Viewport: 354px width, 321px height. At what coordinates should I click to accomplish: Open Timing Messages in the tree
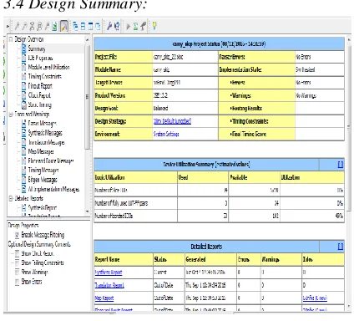tap(43, 170)
